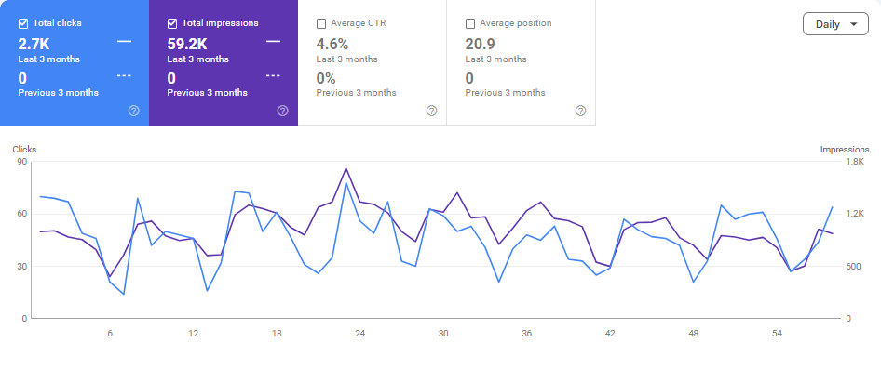Click the impressions peak at day 23
The height and width of the screenshot is (369, 881).
tap(346, 168)
